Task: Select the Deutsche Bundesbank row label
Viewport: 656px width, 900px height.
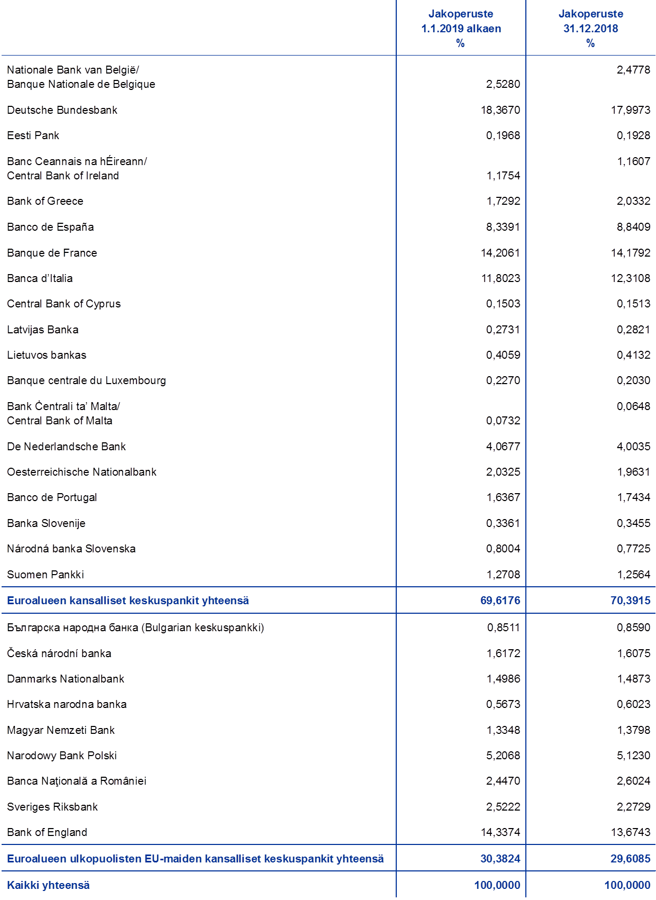Action: point(62,110)
